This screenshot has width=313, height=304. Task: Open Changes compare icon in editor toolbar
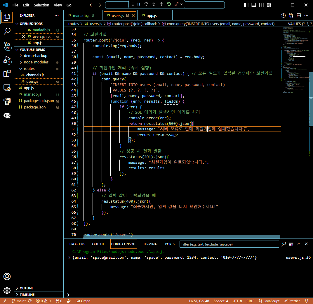[x=291, y=15]
